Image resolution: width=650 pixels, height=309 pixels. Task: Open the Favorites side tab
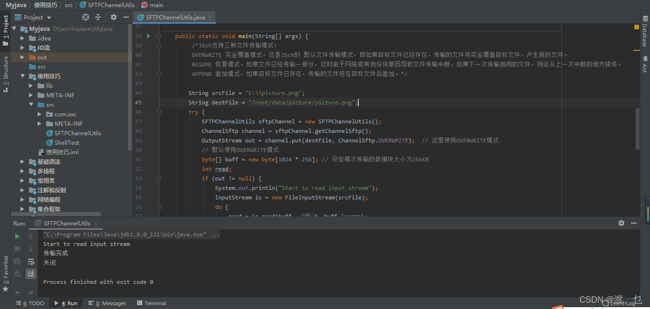point(5,273)
